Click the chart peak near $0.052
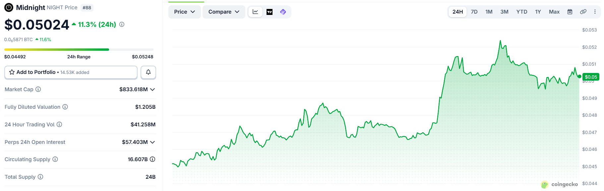The width and height of the screenshot is (604, 191). tap(500, 41)
